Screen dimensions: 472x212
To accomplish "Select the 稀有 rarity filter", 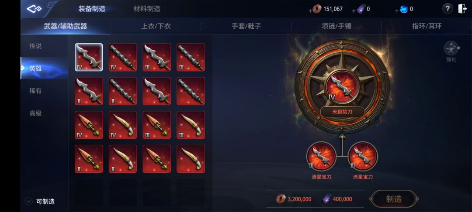I will 35,91.
